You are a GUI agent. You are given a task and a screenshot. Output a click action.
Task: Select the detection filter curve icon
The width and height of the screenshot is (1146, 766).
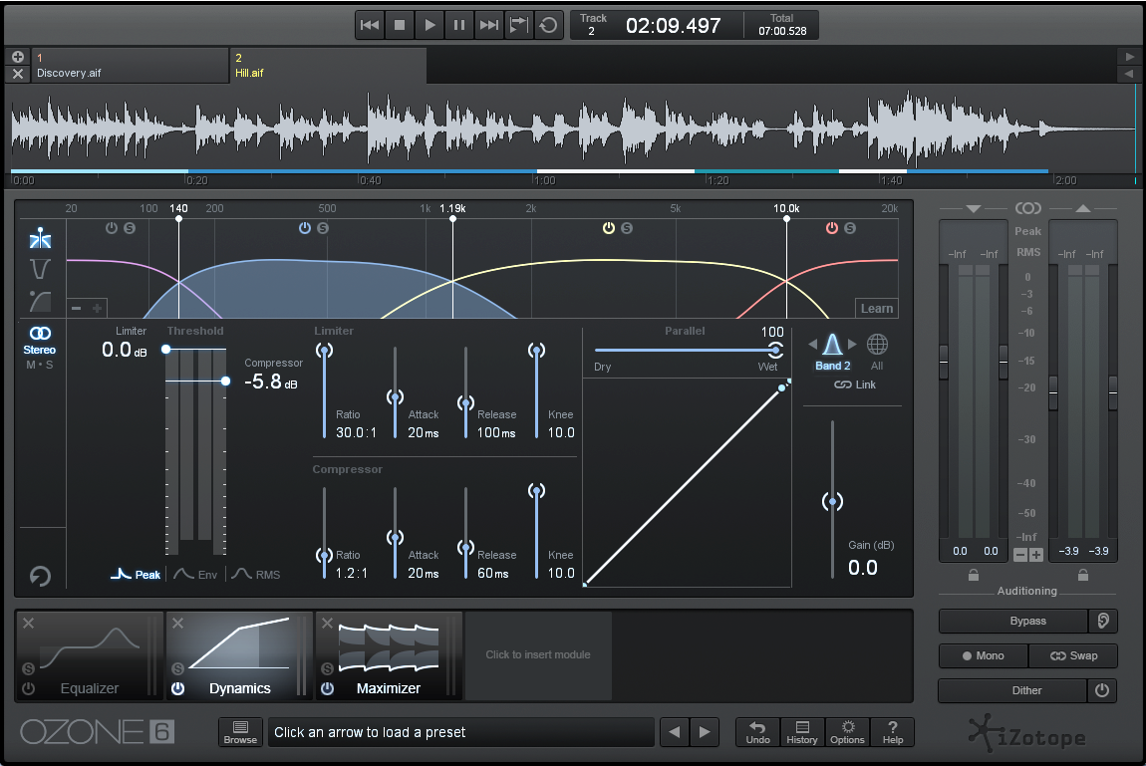pyautogui.click(x=40, y=301)
